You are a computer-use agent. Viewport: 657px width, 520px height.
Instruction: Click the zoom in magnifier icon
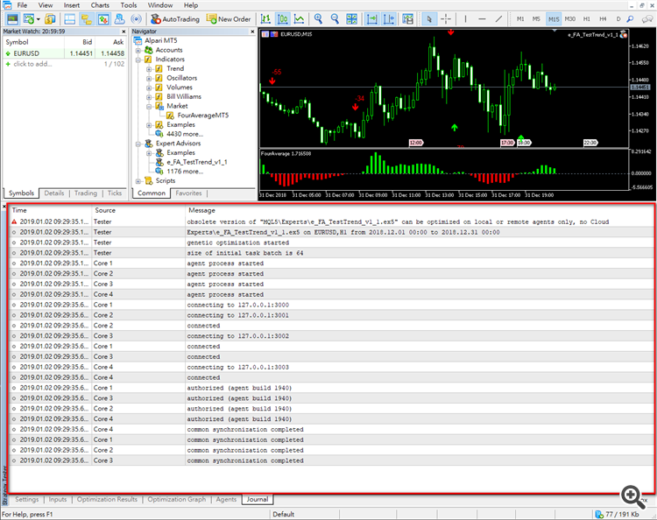click(319, 18)
